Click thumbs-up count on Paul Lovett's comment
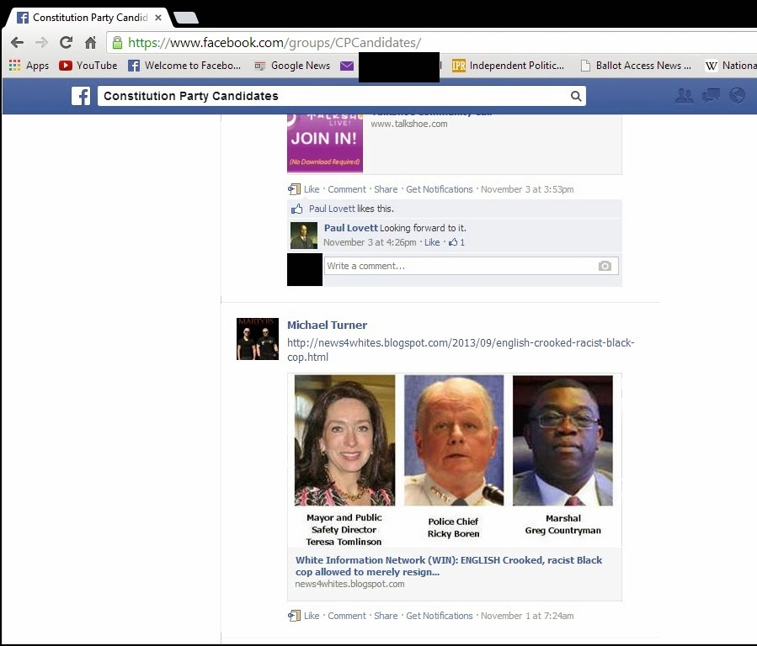The height and width of the screenshot is (646, 757). 456,242
